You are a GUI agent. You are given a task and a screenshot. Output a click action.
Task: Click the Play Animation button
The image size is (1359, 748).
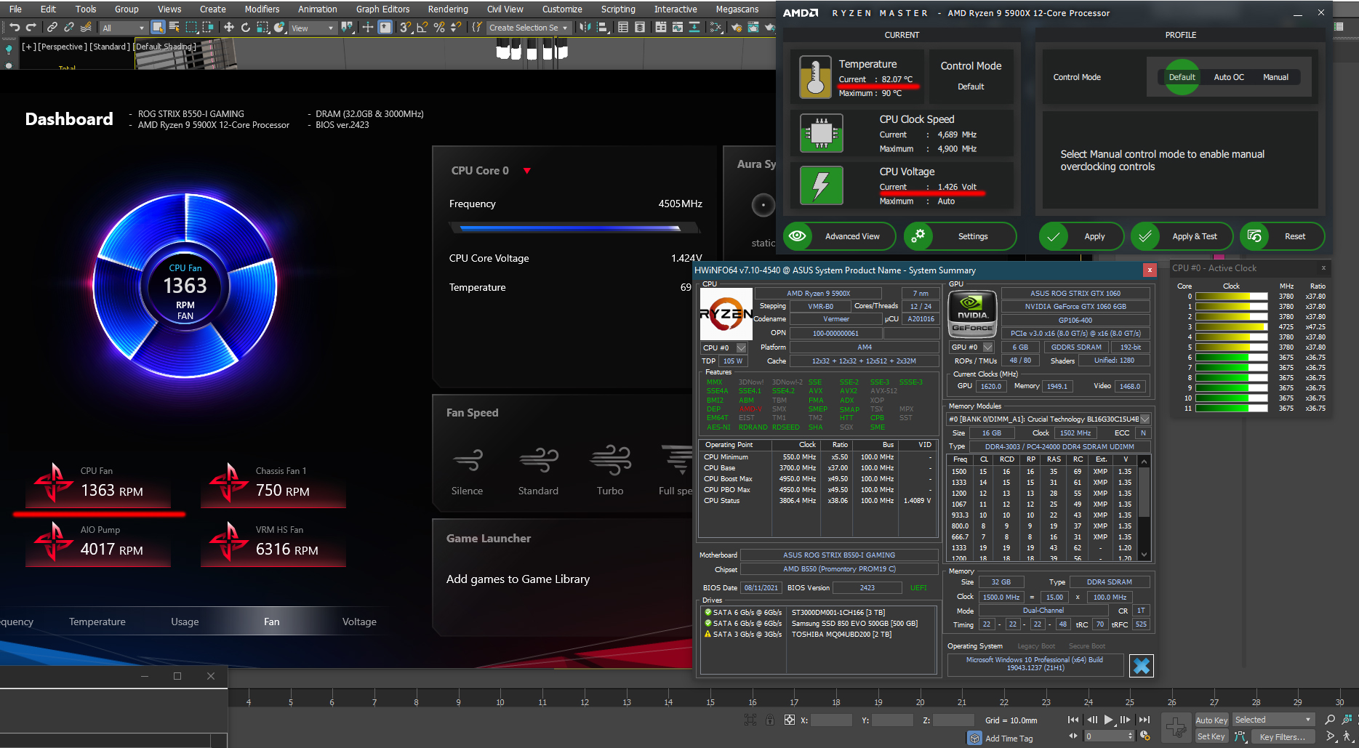1108,720
